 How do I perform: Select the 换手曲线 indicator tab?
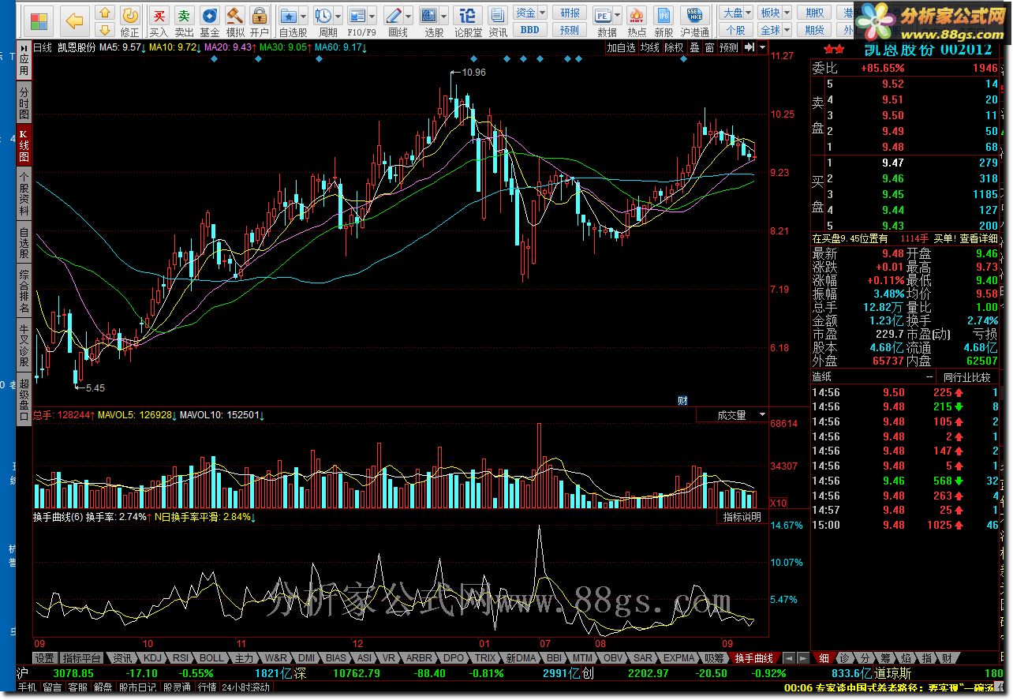(x=753, y=657)
